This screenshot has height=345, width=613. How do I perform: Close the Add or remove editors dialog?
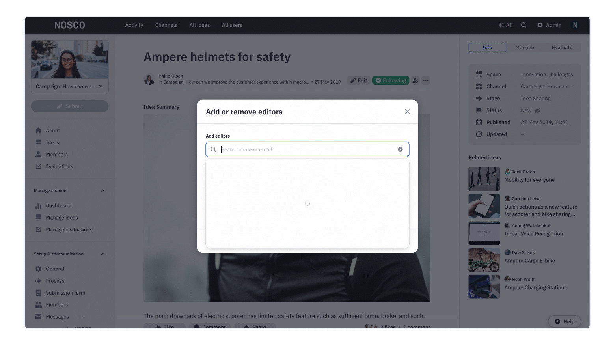pyautogui.click(x=407, y=112)
